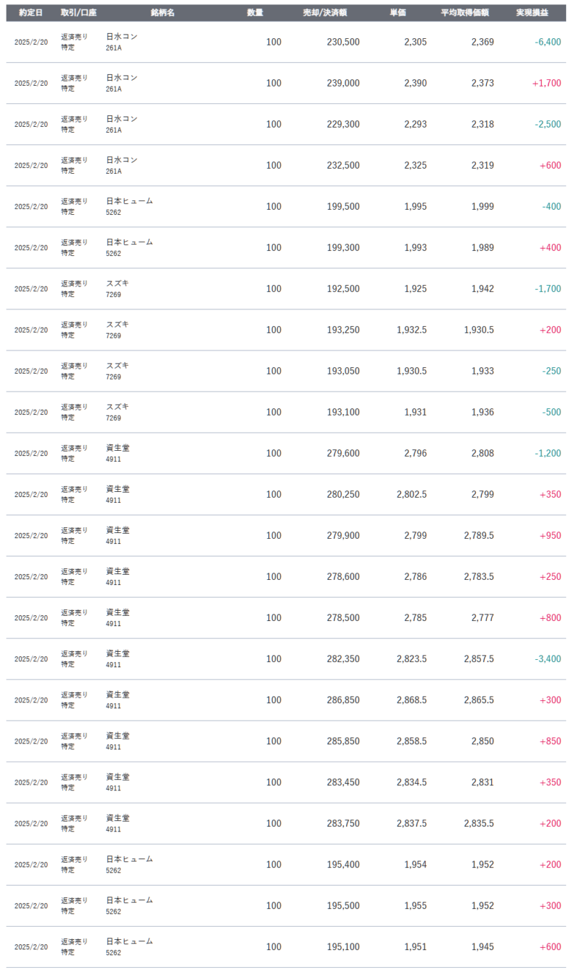The height and width of the screenshot is (978, 577).
Task: Select the 286,850 settlement amount cell
Action: click(x=343, y=700)
